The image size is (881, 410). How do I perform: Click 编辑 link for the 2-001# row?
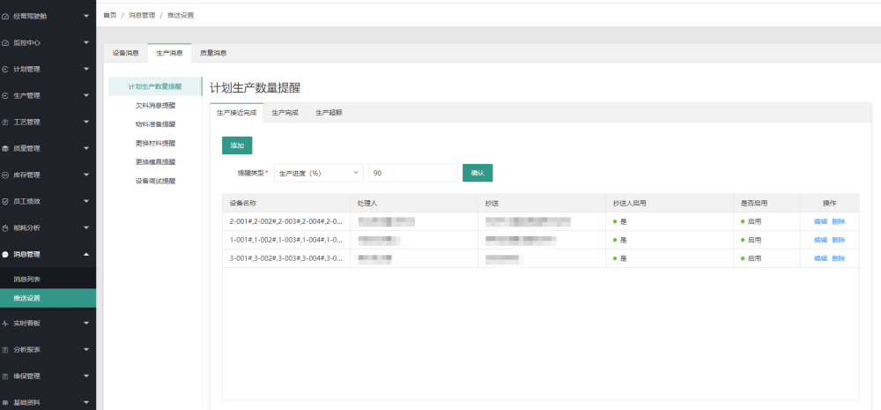point(820,221)
